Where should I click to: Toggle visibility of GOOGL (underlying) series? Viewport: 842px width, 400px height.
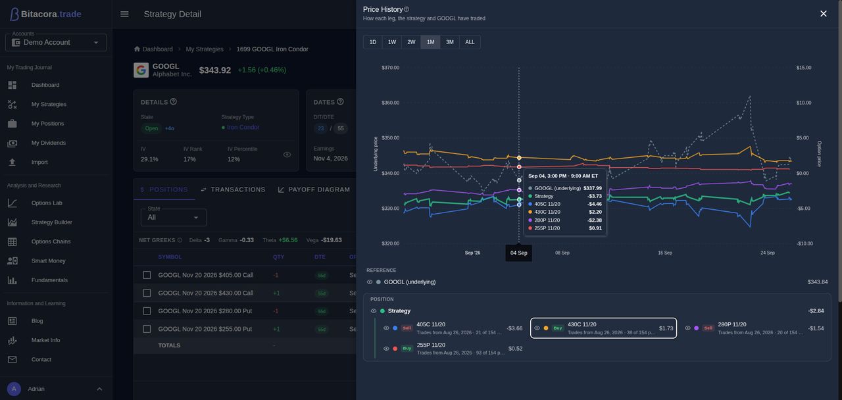(x=370, y=282)
